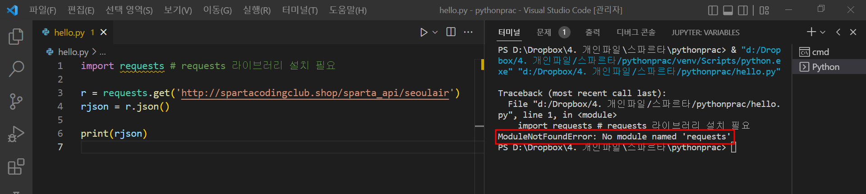The width and height of the screenshot is (866, 194).
Task: Switch to JUPYTER: VARIABLES panel tab
Action: pyautogui.click(x=705, y=32)
